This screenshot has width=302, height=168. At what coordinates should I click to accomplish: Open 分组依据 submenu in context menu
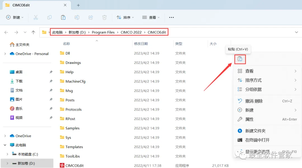267,89
